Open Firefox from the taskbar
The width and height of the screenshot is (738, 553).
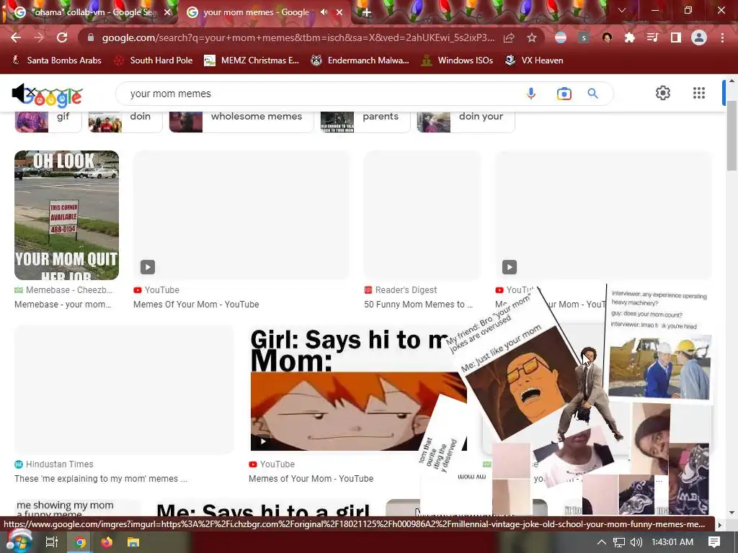(107, 542)
